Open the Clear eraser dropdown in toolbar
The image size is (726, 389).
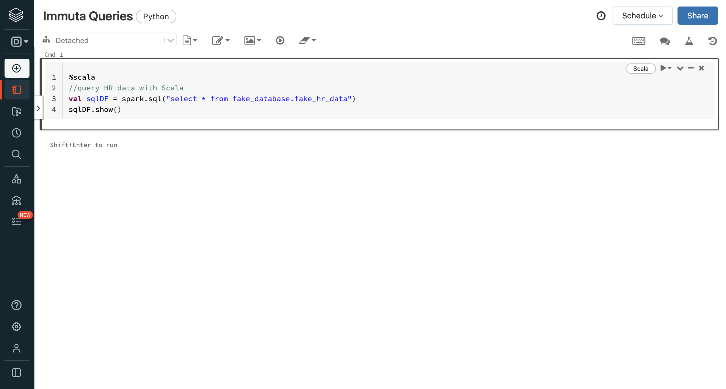307,40
